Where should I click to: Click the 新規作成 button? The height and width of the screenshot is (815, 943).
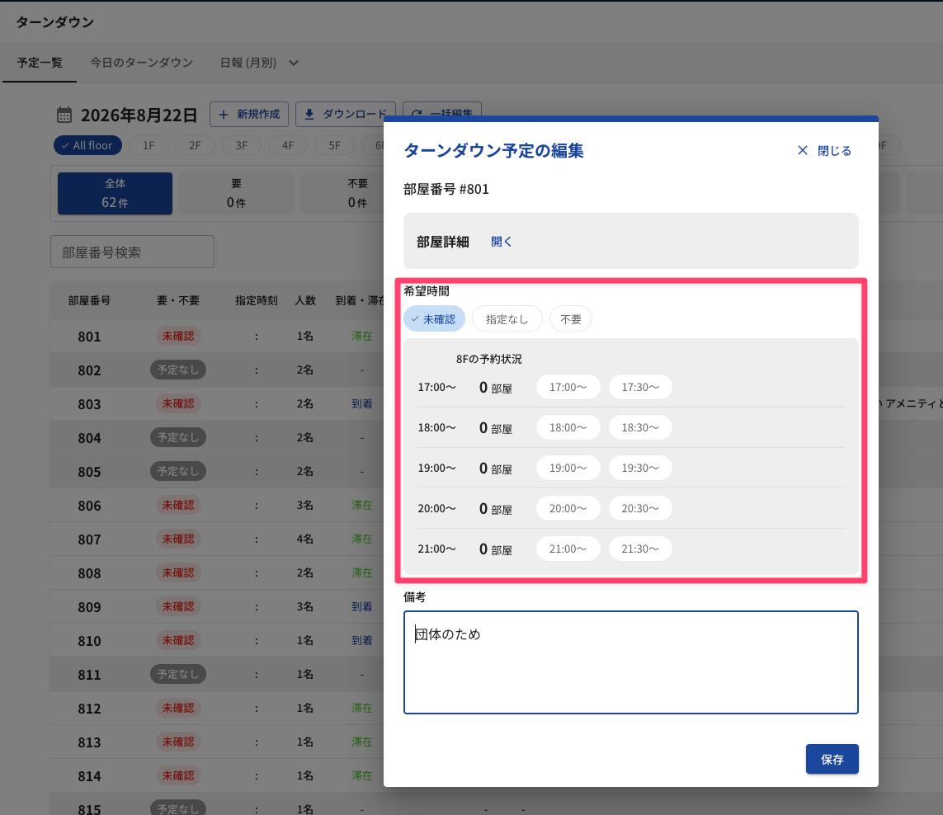[x=249, y=115]
